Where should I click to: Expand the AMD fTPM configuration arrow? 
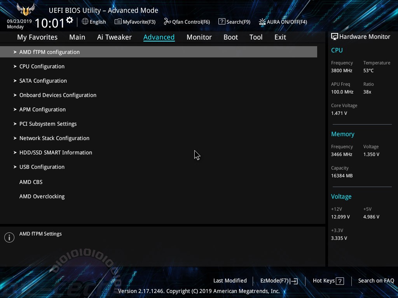click(15, 52)
